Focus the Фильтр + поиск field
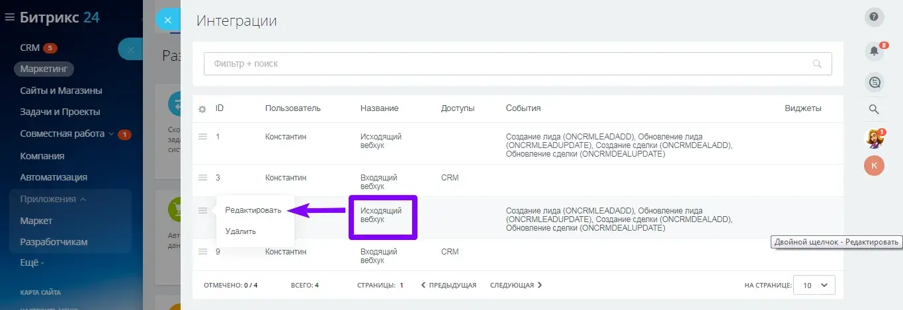903x310 pixels. [x=517, y=64]
